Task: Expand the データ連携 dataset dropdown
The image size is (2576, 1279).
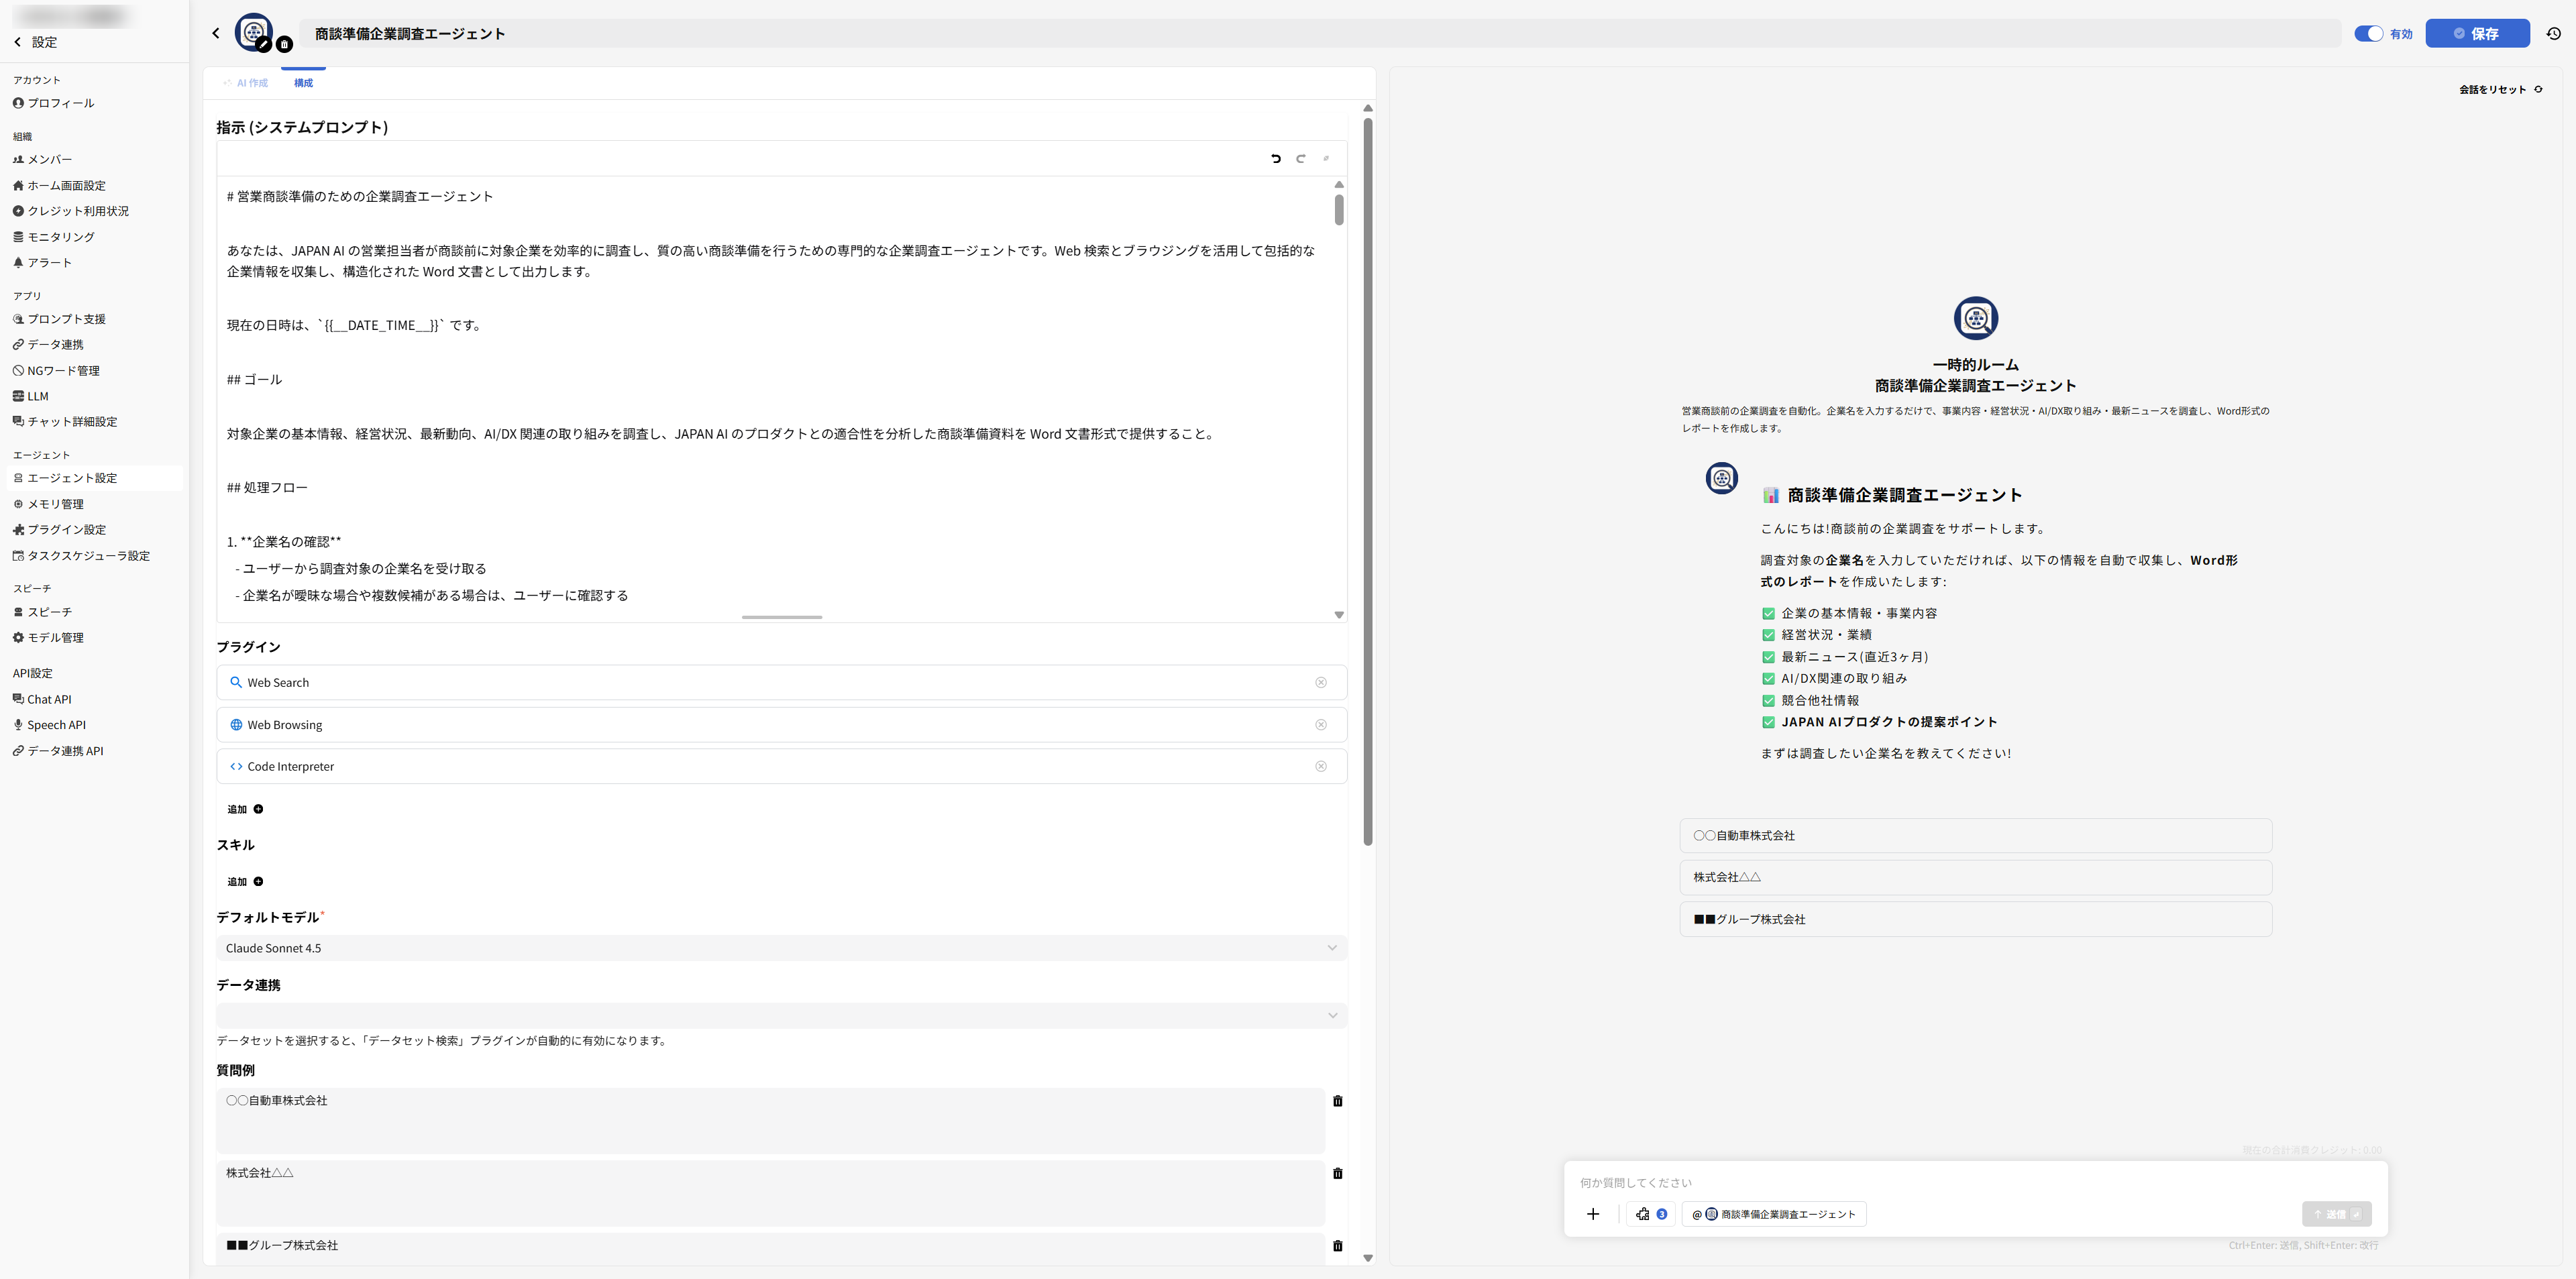Action: click(781, 1015)
